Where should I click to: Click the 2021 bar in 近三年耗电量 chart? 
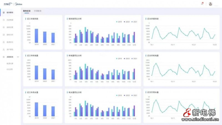[x=53, y=74]
